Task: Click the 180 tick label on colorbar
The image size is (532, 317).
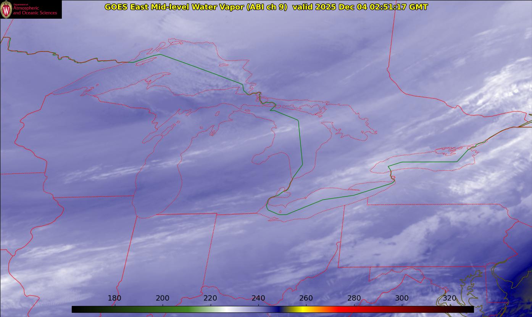Action: 114,298
